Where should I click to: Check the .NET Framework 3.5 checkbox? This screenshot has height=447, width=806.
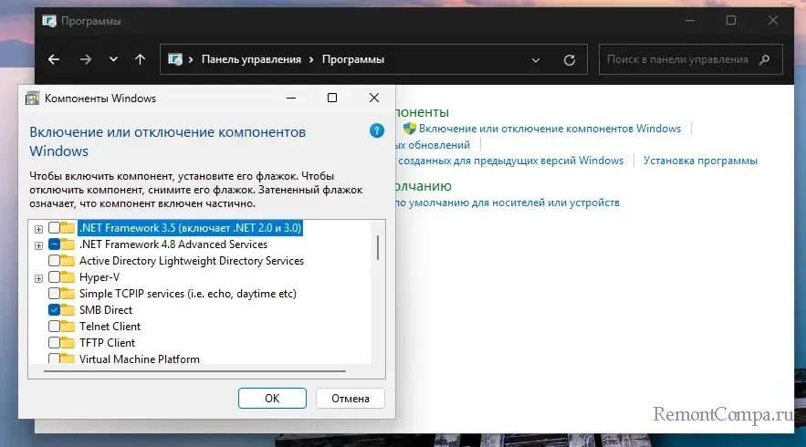[x=54, y=228]
